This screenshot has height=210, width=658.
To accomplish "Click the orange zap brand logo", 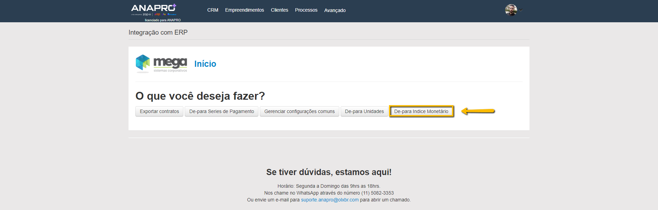I will [157, 14].
